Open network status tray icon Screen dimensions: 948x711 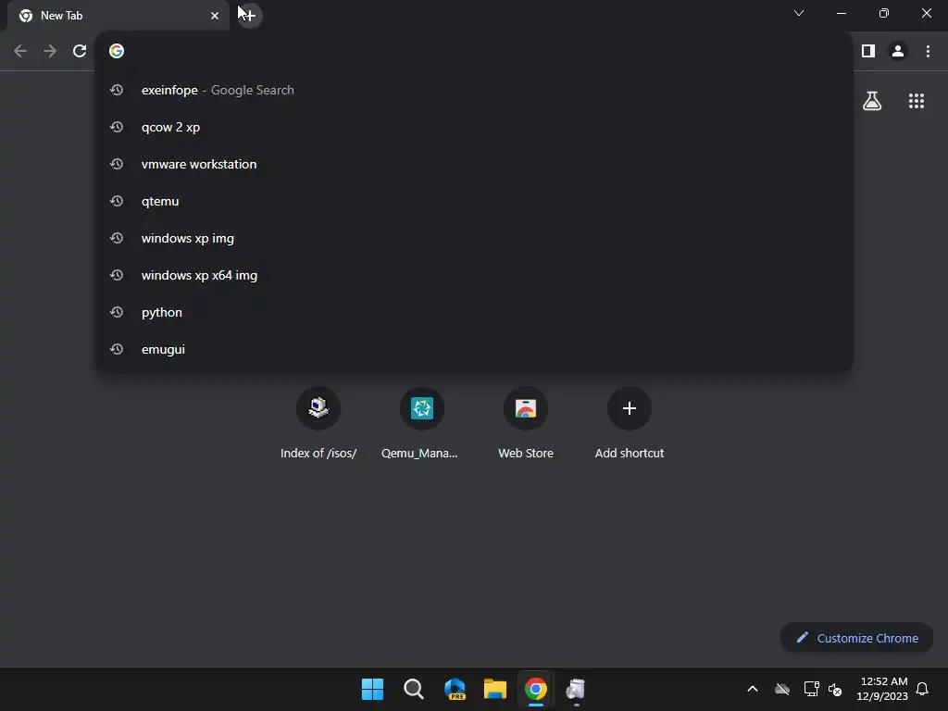pos(811,689)
